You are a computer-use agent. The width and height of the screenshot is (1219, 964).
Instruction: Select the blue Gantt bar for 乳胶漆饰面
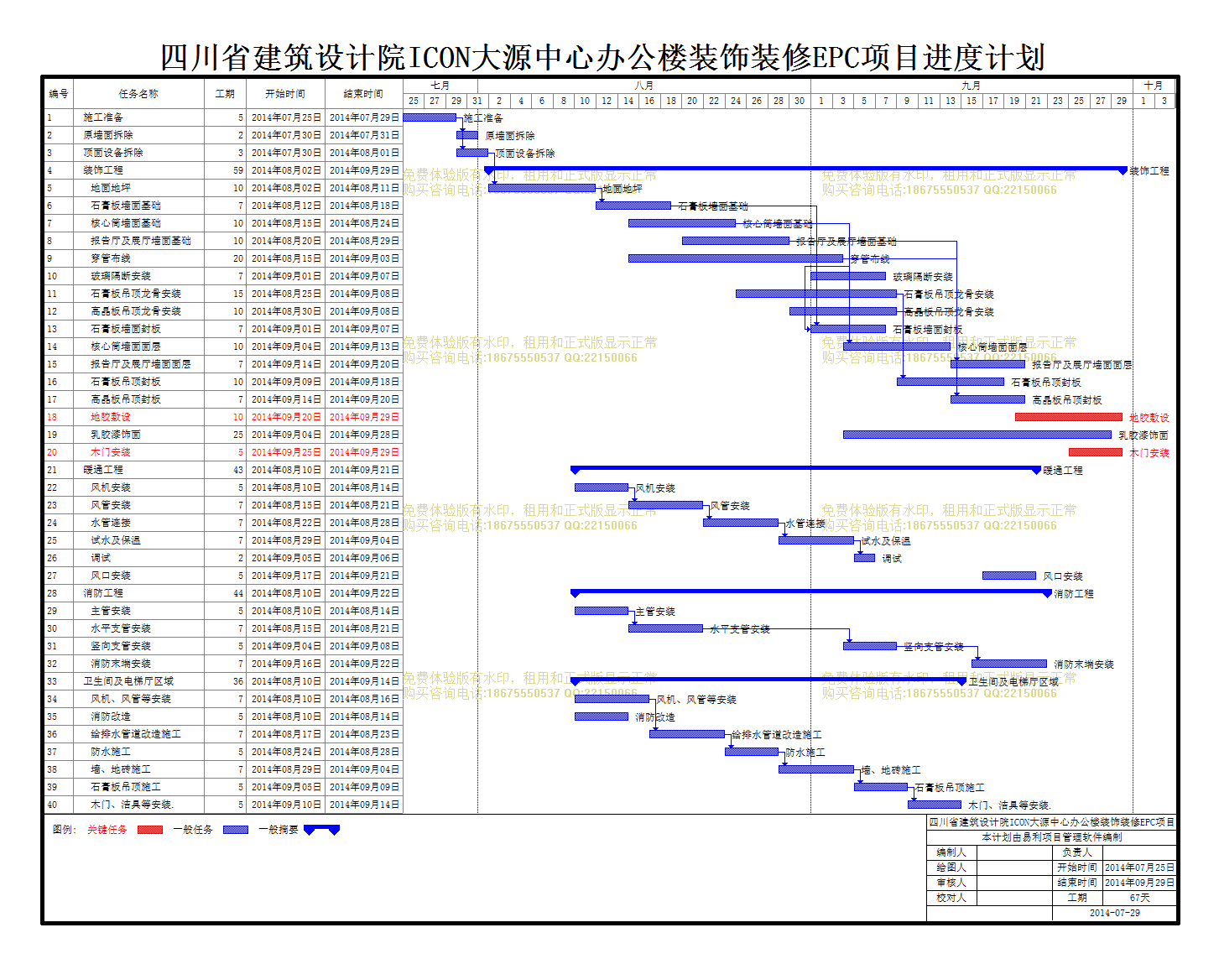point(977,435)
